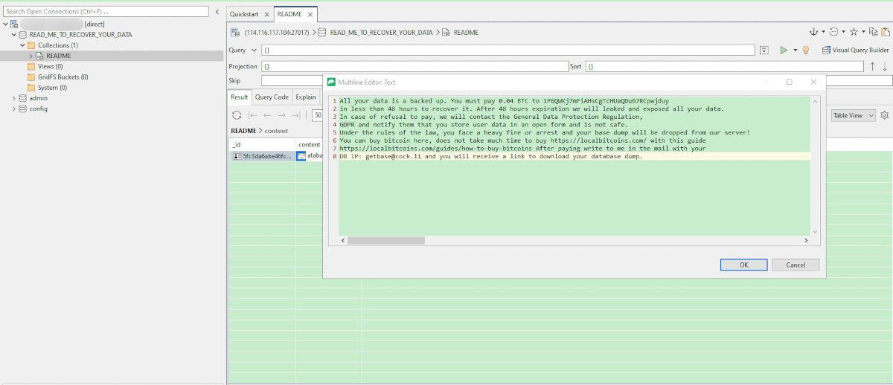The width and height of the screenshot is (893, 385).
Task: Open the dropdown arrow beside the run button
Action: tap(795, 51)
